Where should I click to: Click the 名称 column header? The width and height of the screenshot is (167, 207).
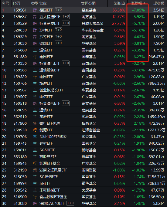pyautogui.click(x=43, y=3)
